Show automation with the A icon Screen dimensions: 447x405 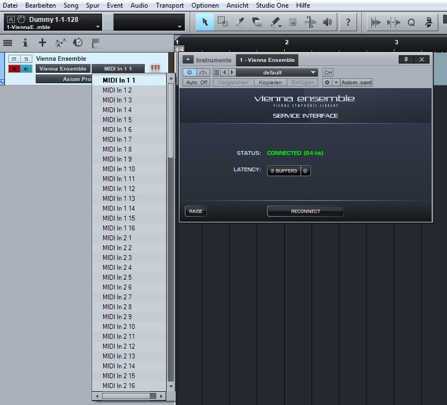pos(60,43)
